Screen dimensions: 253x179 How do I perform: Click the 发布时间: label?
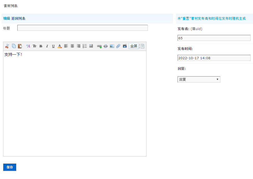coord(185,49)
